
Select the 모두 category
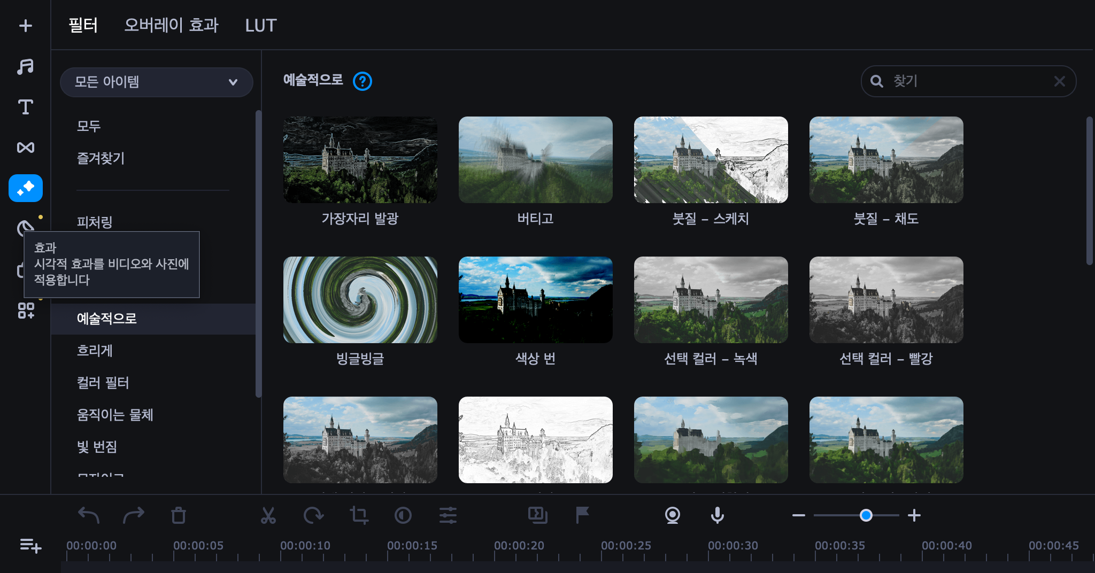[89, 126]
